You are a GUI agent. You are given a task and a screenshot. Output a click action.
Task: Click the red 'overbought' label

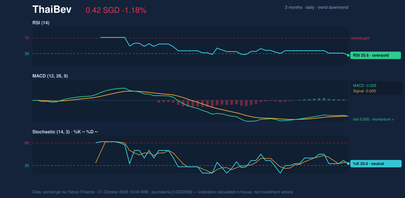tap(360, 38)
